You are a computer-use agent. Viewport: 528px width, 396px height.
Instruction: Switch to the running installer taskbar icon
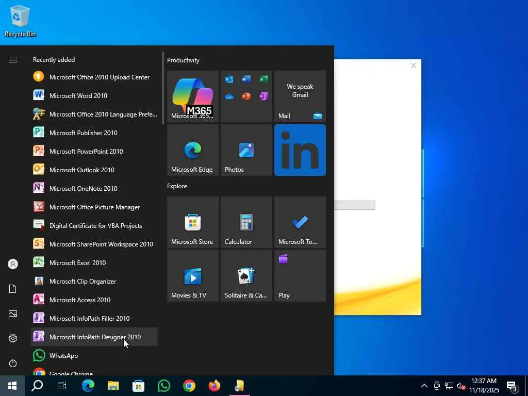click(239, 386)
